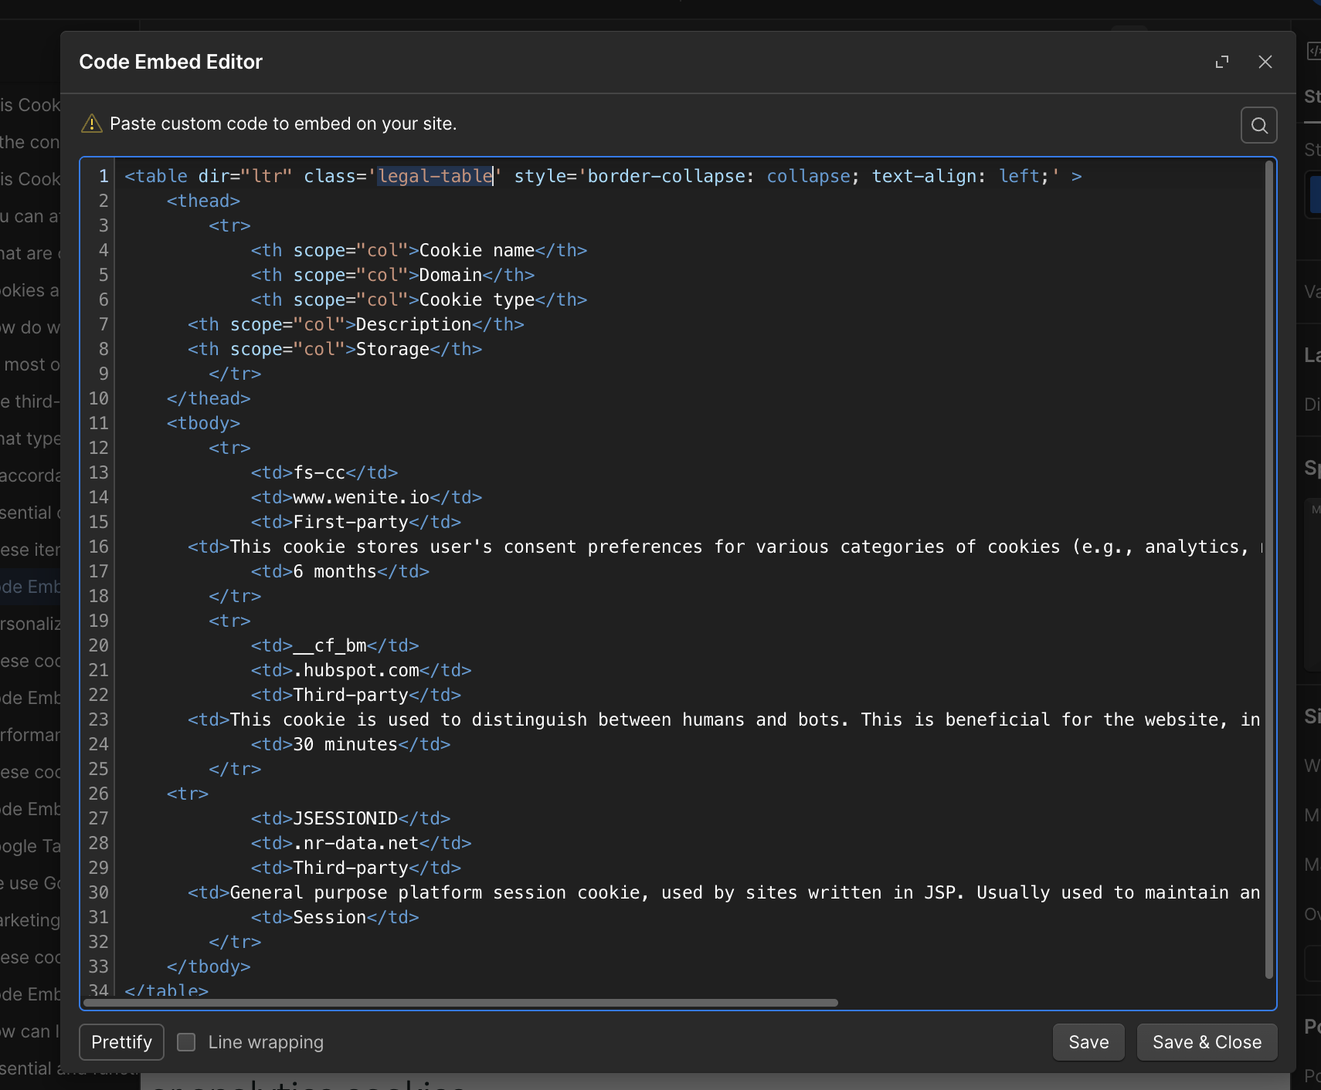This screenshot has width=1321, height=1090.
Task: Click the horizontal scrollbar under the code
Action: [x=460, y=1003]
